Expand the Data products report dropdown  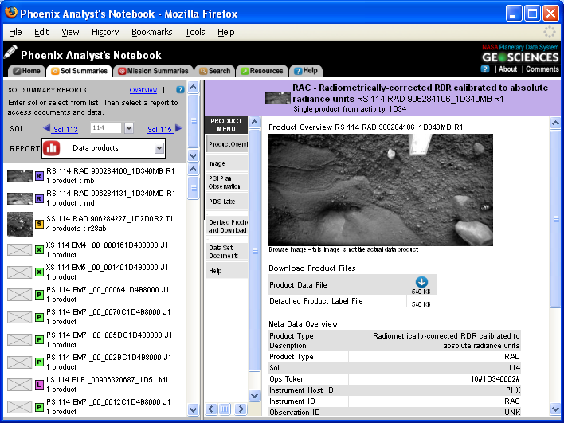coord(159,148)
